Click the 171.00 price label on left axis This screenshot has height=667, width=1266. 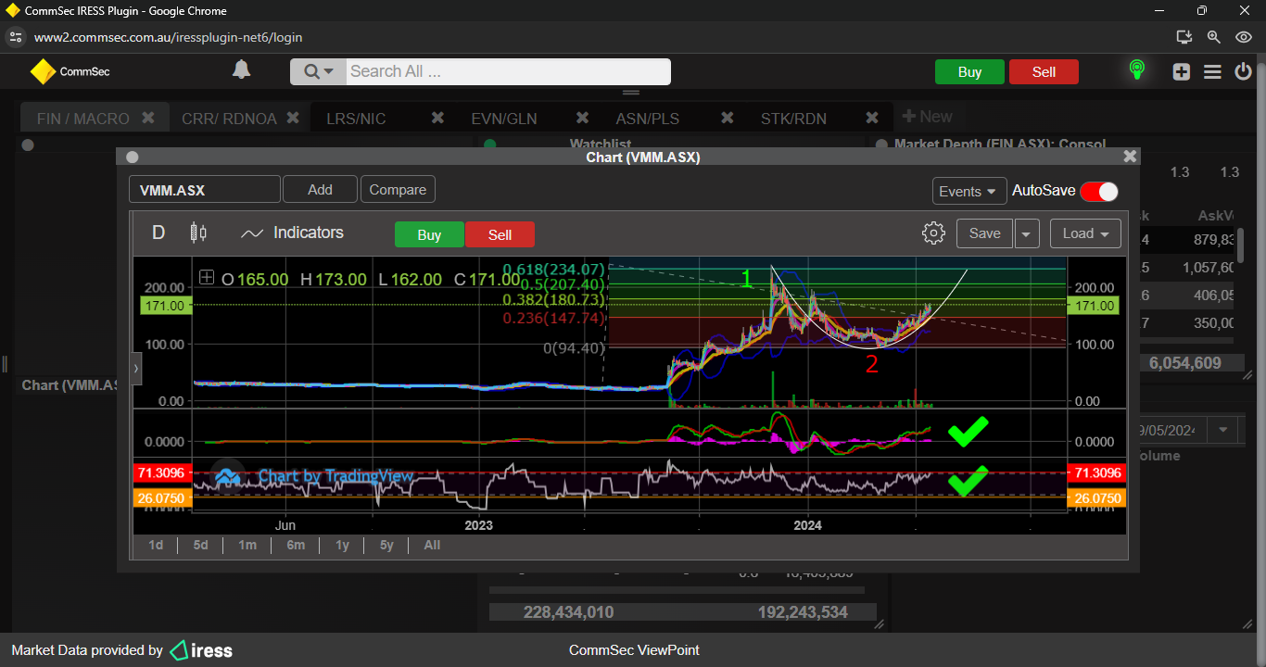click(x=166, y=305)
